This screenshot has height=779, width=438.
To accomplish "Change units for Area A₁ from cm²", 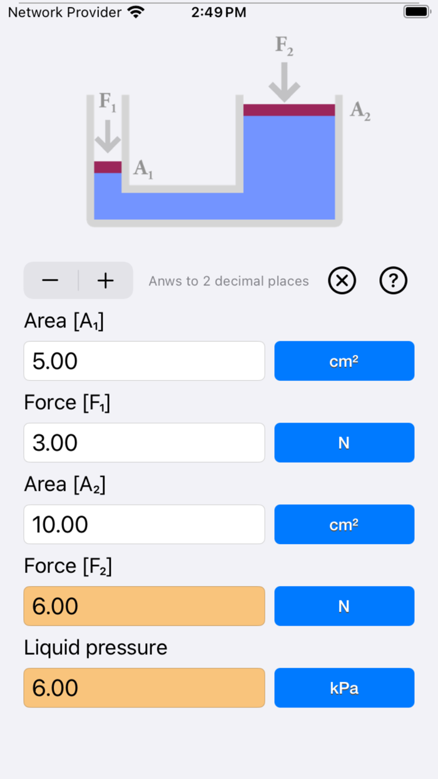I will [x=344, y=361].
